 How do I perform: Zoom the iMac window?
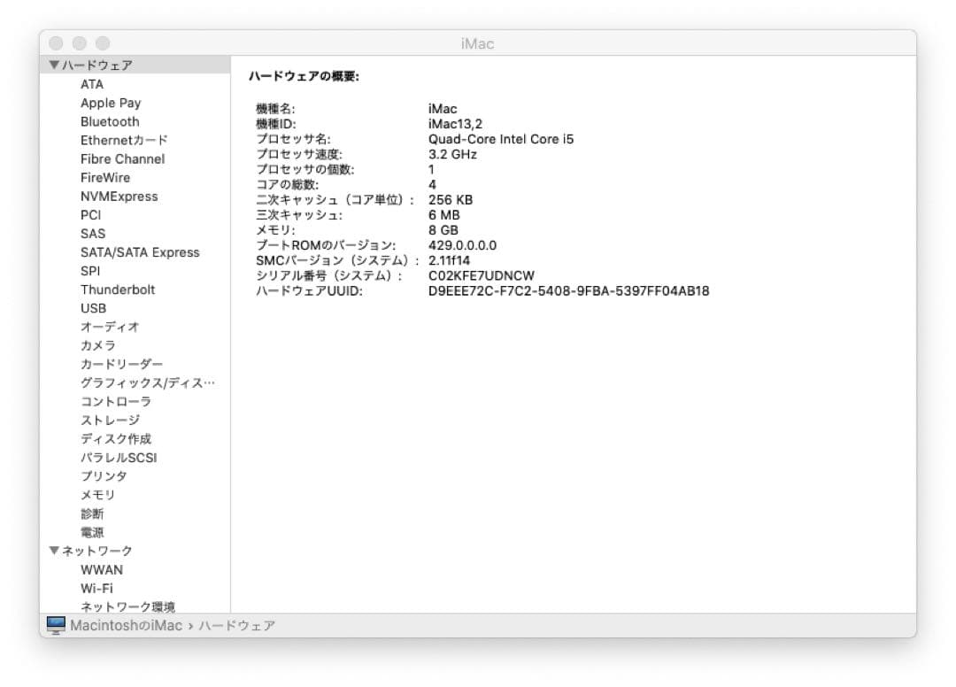coord(103,43)
